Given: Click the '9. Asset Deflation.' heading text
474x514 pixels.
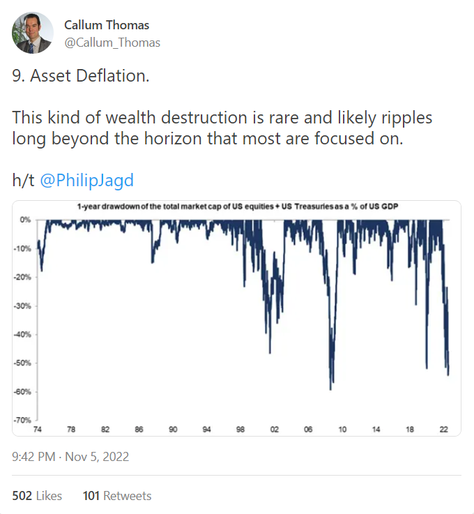Looking at the screenshot, I should click(x=81, y=75).
